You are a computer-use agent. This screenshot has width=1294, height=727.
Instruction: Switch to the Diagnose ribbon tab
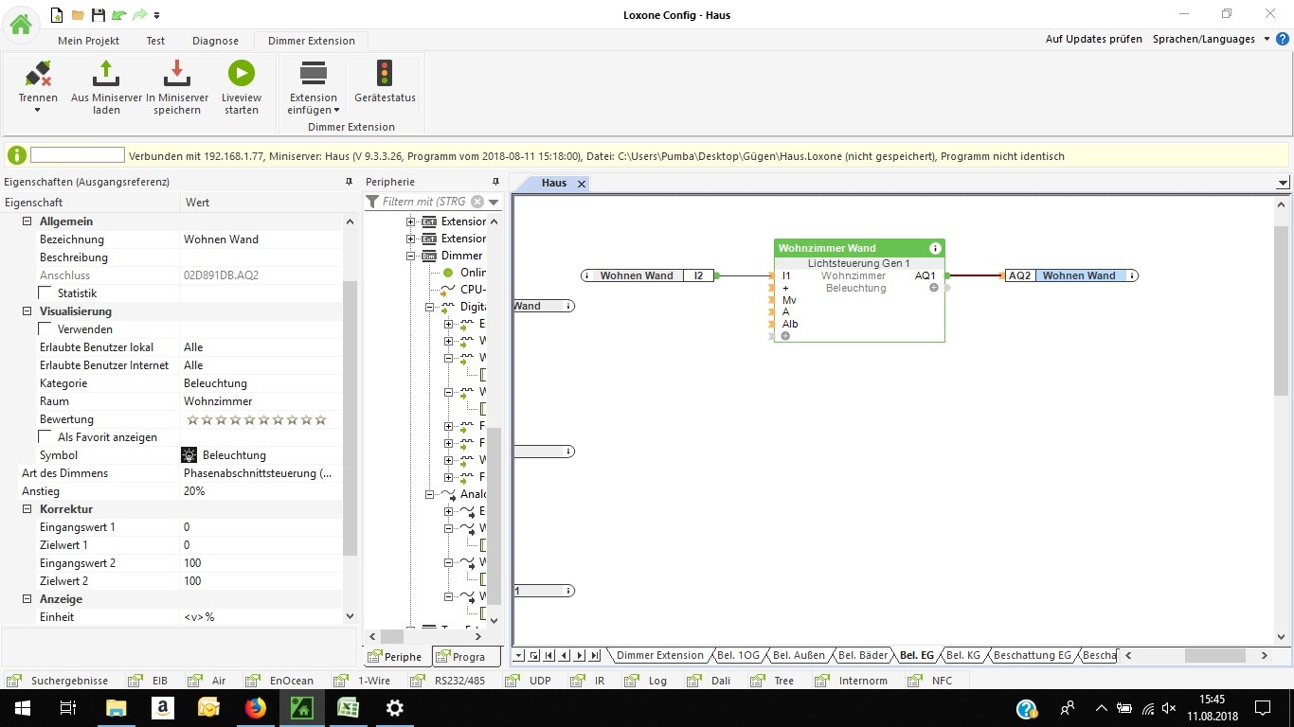coord(216,41)
